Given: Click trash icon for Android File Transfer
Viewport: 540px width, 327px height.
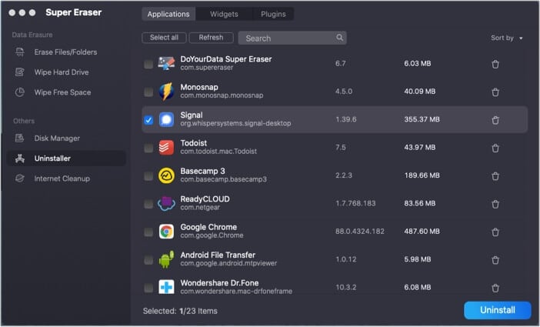Looking at the screenshot, I should (495, 260).
